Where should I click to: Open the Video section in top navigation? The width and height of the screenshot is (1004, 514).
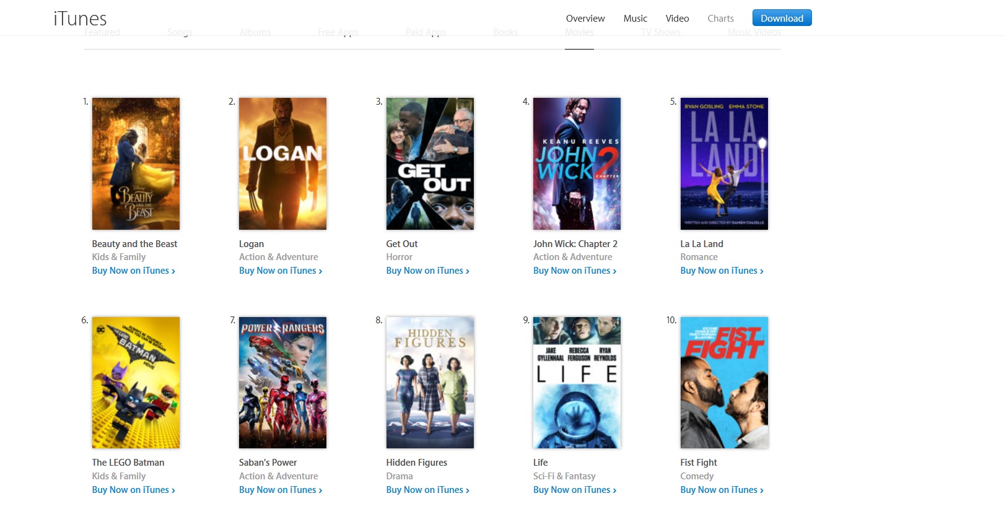(x=677, y=19)
